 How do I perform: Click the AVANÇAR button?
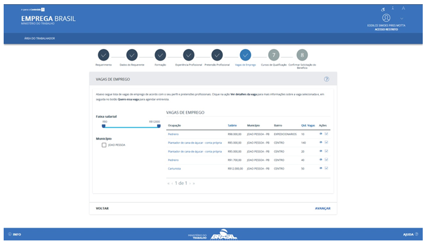point(322,208)
